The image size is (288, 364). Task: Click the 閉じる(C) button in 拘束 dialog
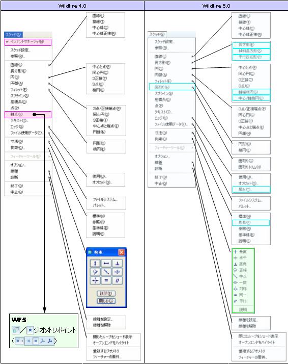(x=106, y=301)
